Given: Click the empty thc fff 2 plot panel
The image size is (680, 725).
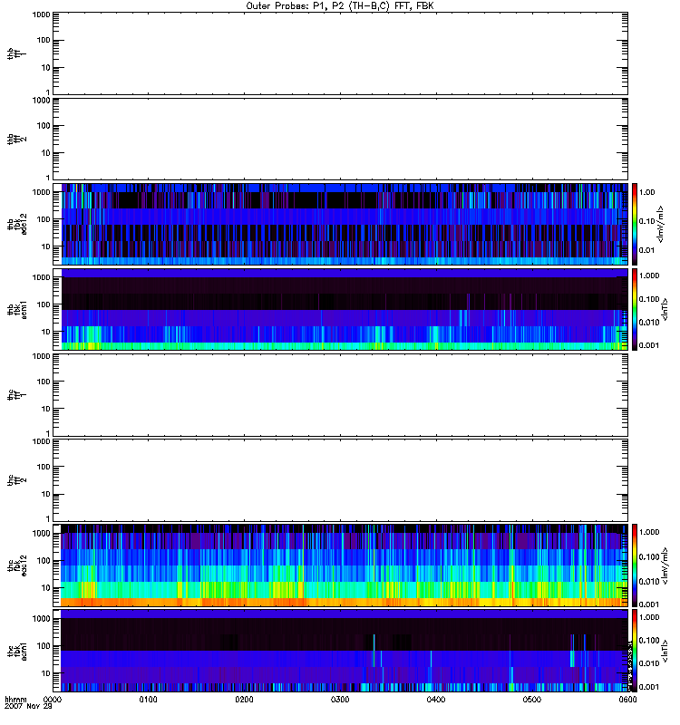Looking at the screenshot, I should click(x=340, y=480).
